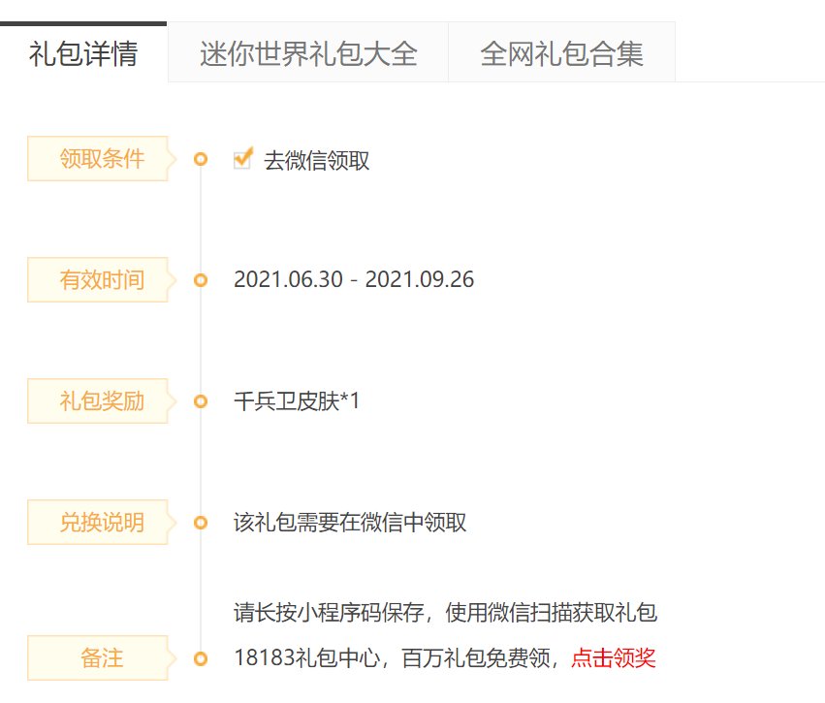
Task: Select the 礼包奖励 label tag
Action: pyautogui.click(x=101, y=401)
